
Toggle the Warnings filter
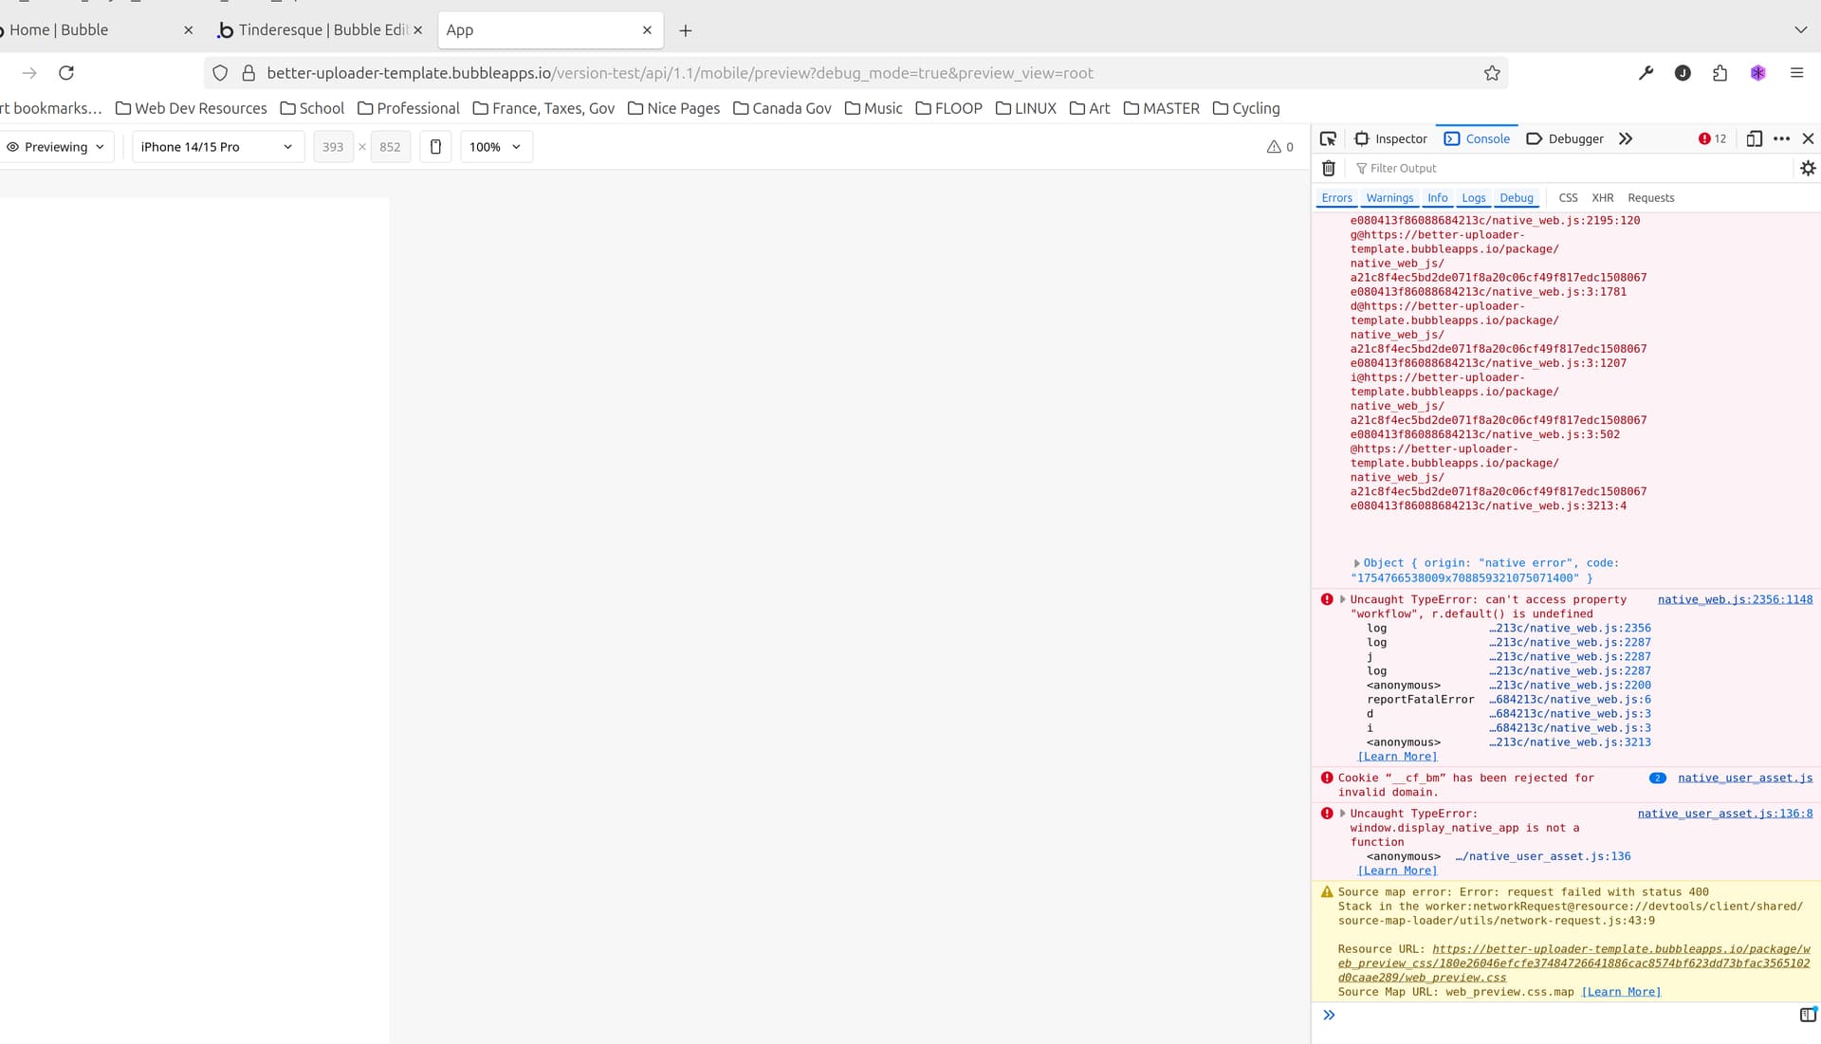click(x=1389, y=198)
